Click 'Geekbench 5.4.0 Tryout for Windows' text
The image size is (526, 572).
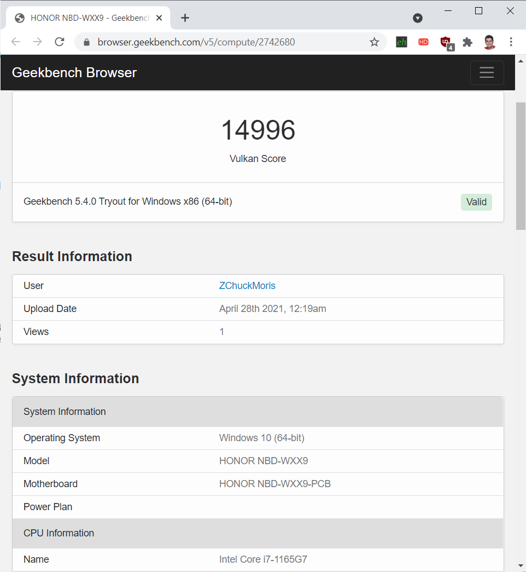click(x=128, y=201)
